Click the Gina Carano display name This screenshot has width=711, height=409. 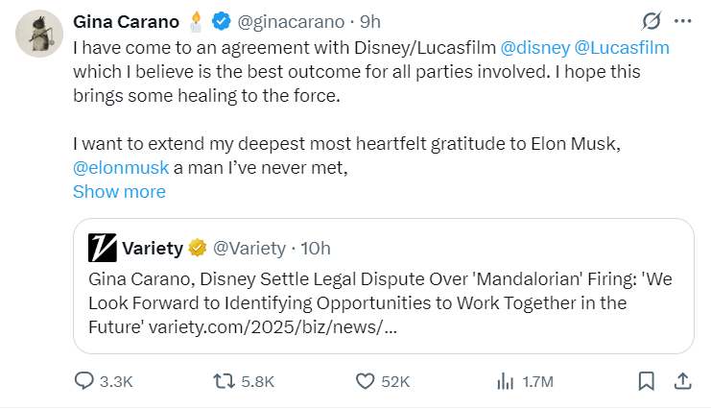(126, 20)
